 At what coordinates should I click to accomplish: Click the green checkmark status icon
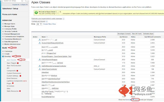(36, 12)
